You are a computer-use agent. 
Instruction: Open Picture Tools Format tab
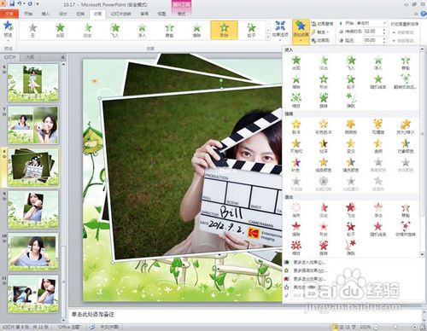pos(181,14)
